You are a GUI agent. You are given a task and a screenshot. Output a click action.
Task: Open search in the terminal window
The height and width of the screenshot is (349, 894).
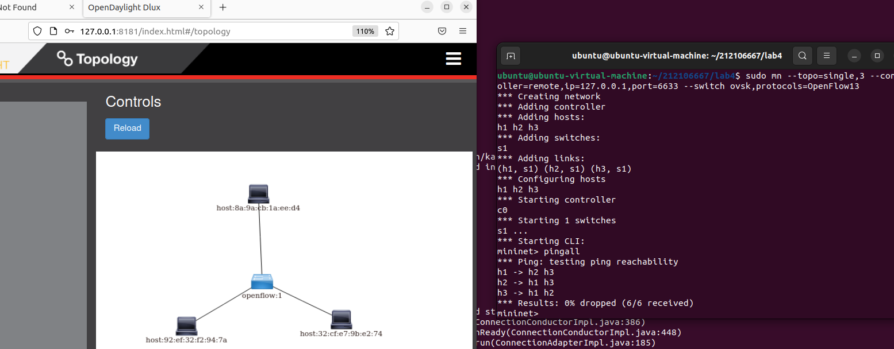point(803,56)
